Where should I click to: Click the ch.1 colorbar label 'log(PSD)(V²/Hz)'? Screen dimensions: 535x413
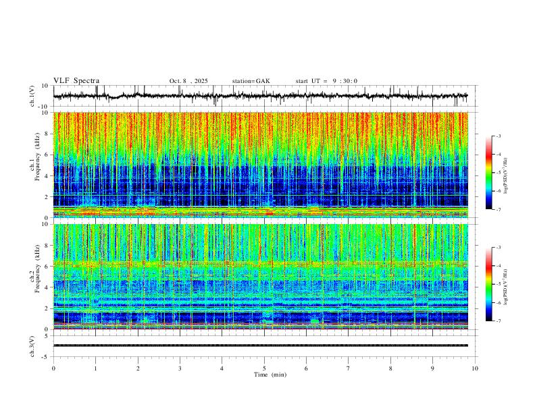505,176
